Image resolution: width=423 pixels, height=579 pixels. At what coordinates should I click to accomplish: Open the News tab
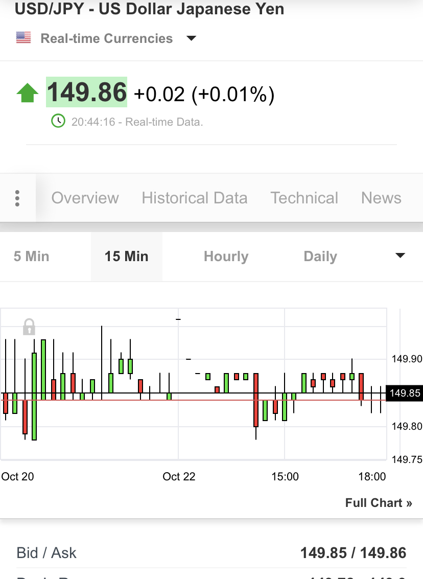point(381,198)
